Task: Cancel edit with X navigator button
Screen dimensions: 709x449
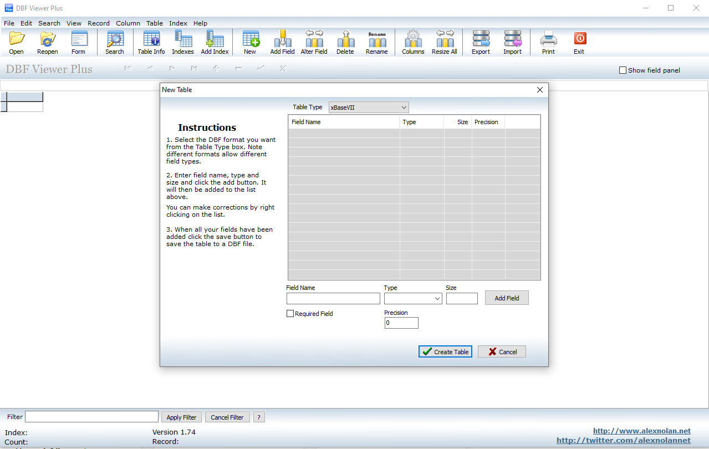Action: [283, 69]
